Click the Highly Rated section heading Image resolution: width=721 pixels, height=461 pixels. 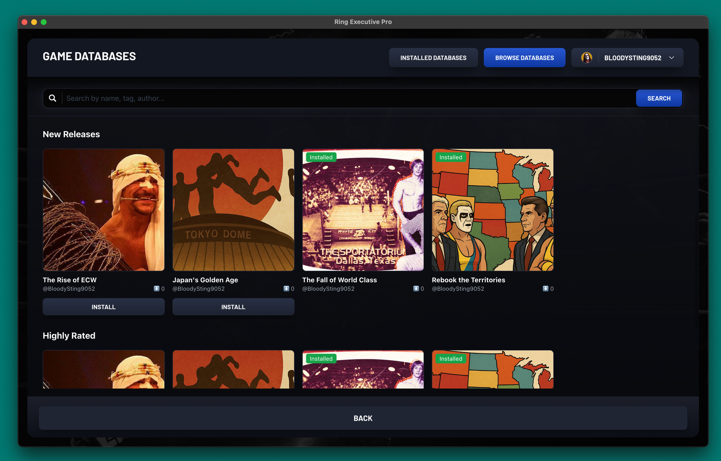point(69,336)
